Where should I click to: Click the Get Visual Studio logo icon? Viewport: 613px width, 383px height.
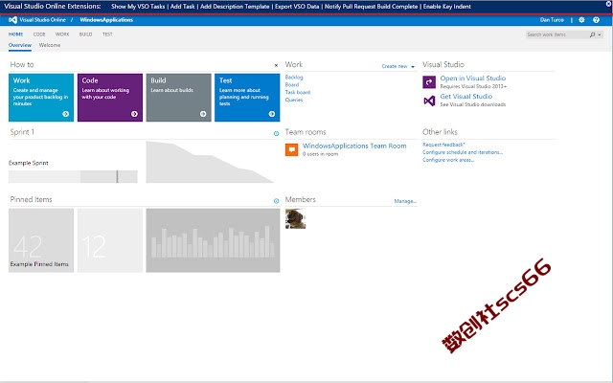[x=429, y=101]
